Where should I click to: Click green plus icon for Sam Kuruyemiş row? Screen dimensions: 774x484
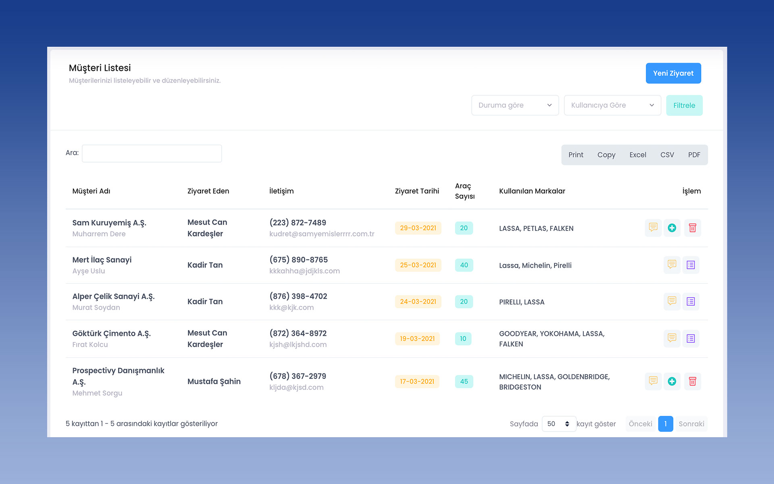click(672, 228)
